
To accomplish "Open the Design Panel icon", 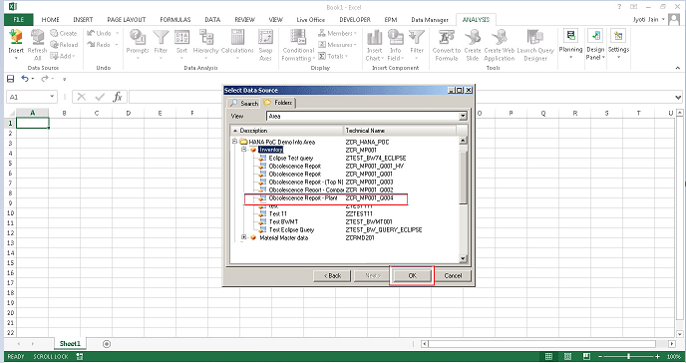I will click(x=595, y=45).
